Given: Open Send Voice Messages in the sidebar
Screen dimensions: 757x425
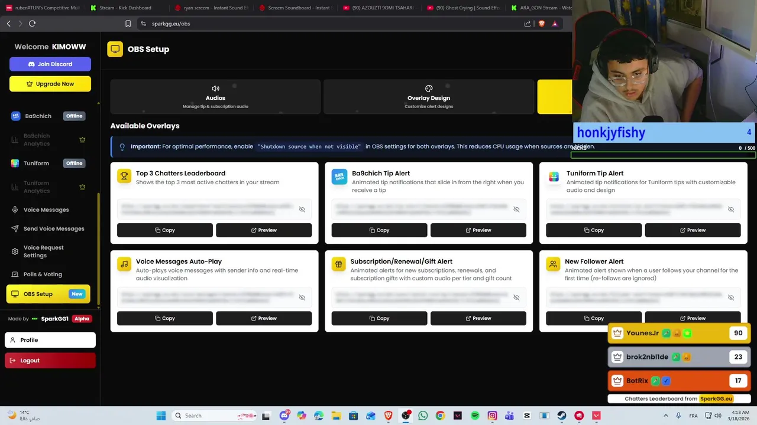Looking at the screenshot, I should [x=47, y=228].
